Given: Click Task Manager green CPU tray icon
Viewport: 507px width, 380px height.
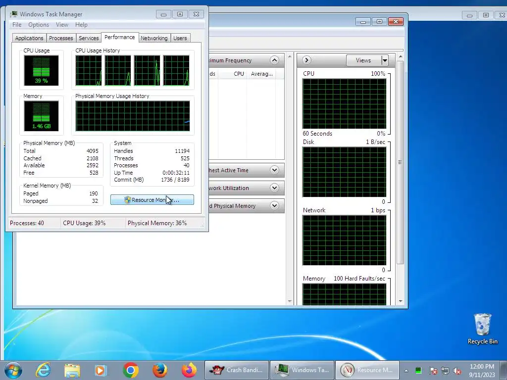Looking at the screenshot, I should [418, 370].
